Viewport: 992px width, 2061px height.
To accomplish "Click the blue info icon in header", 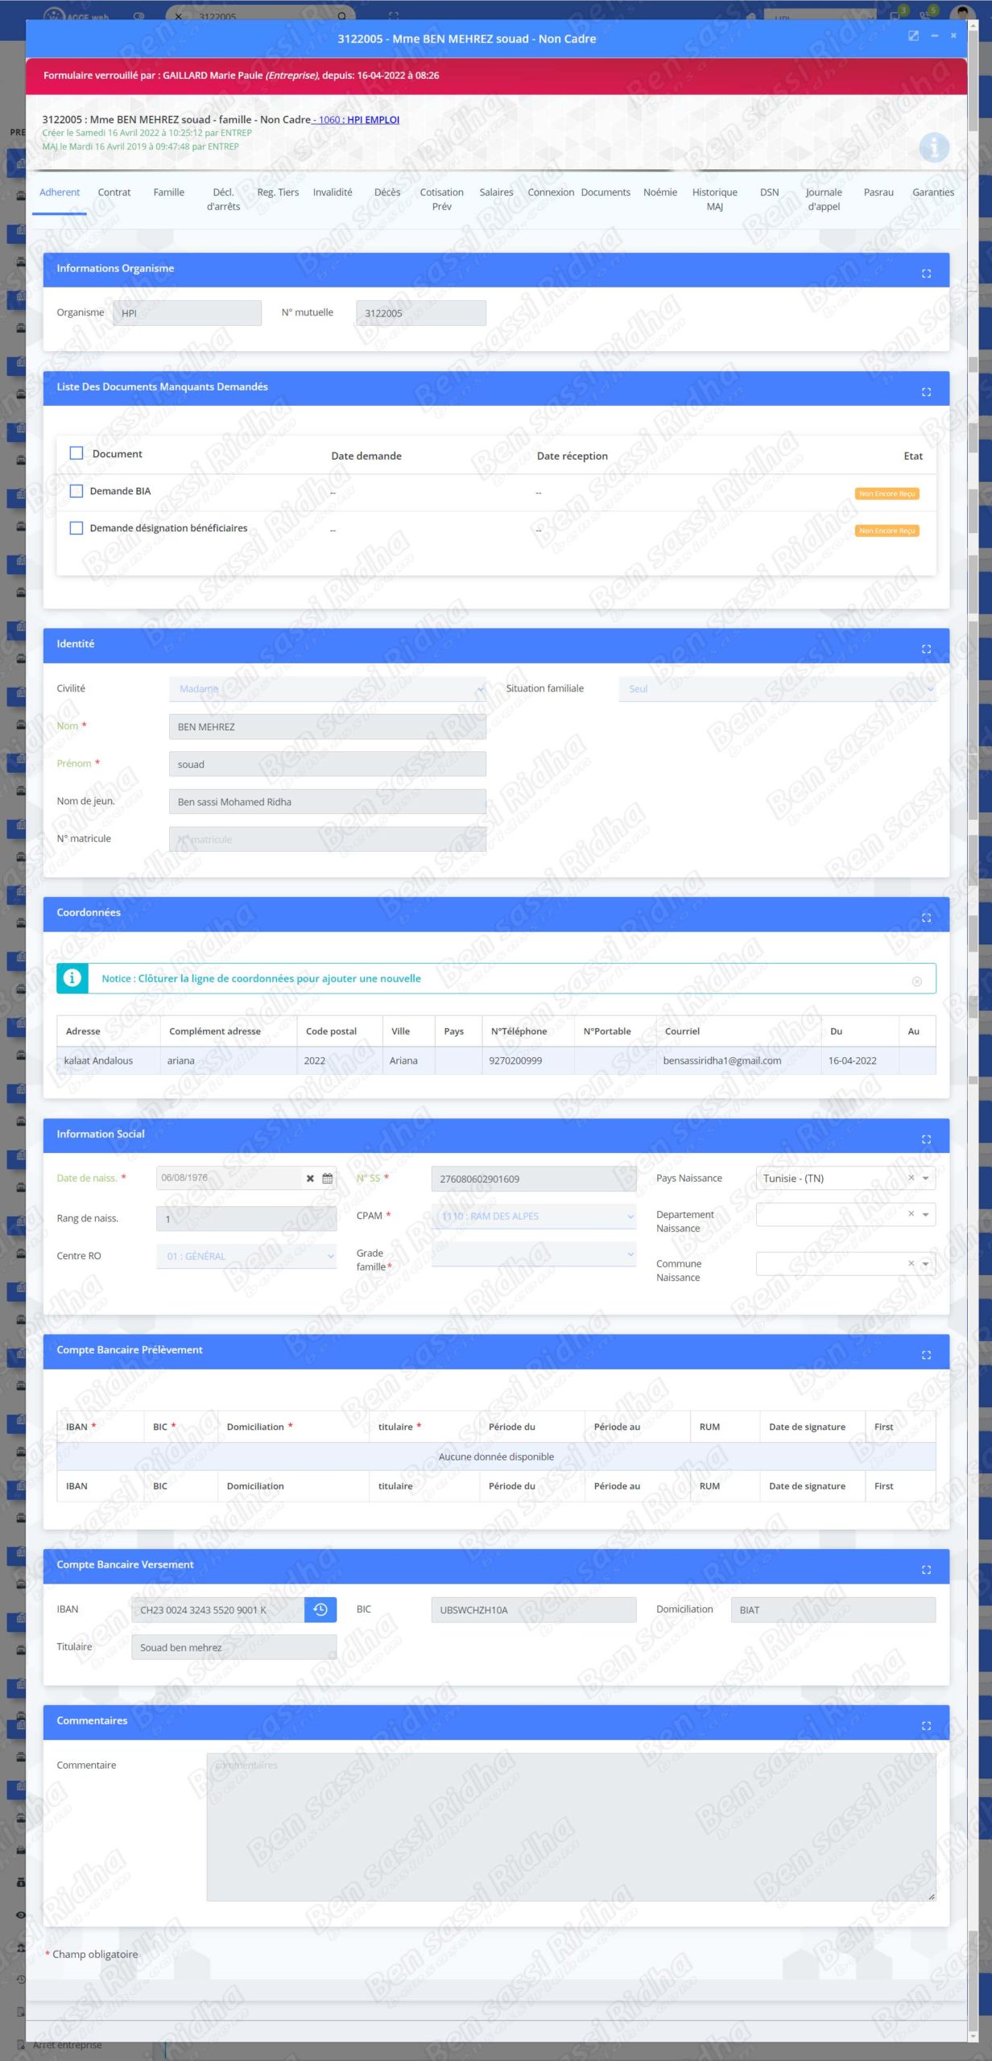I will pos(933,147).
